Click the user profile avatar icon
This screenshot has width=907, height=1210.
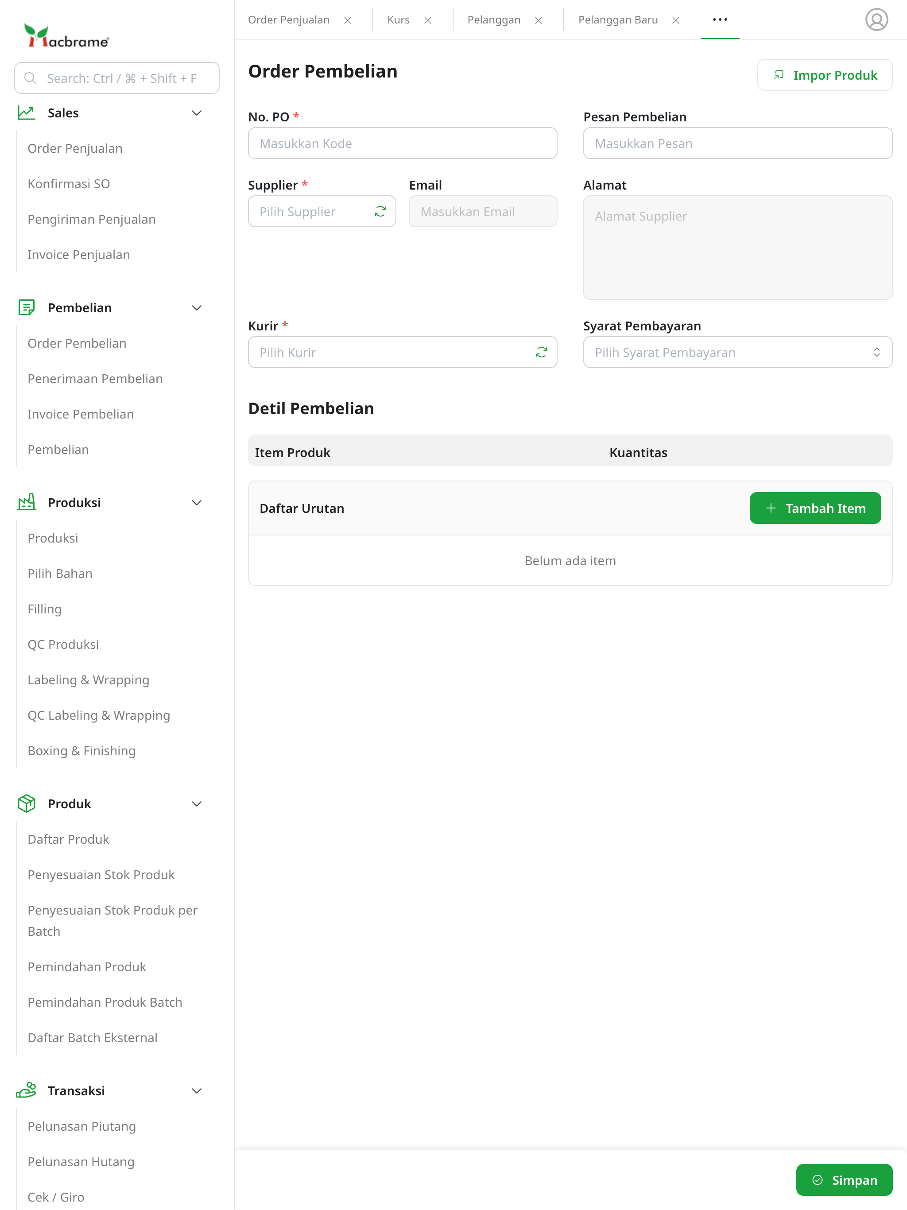coord(876,19)
